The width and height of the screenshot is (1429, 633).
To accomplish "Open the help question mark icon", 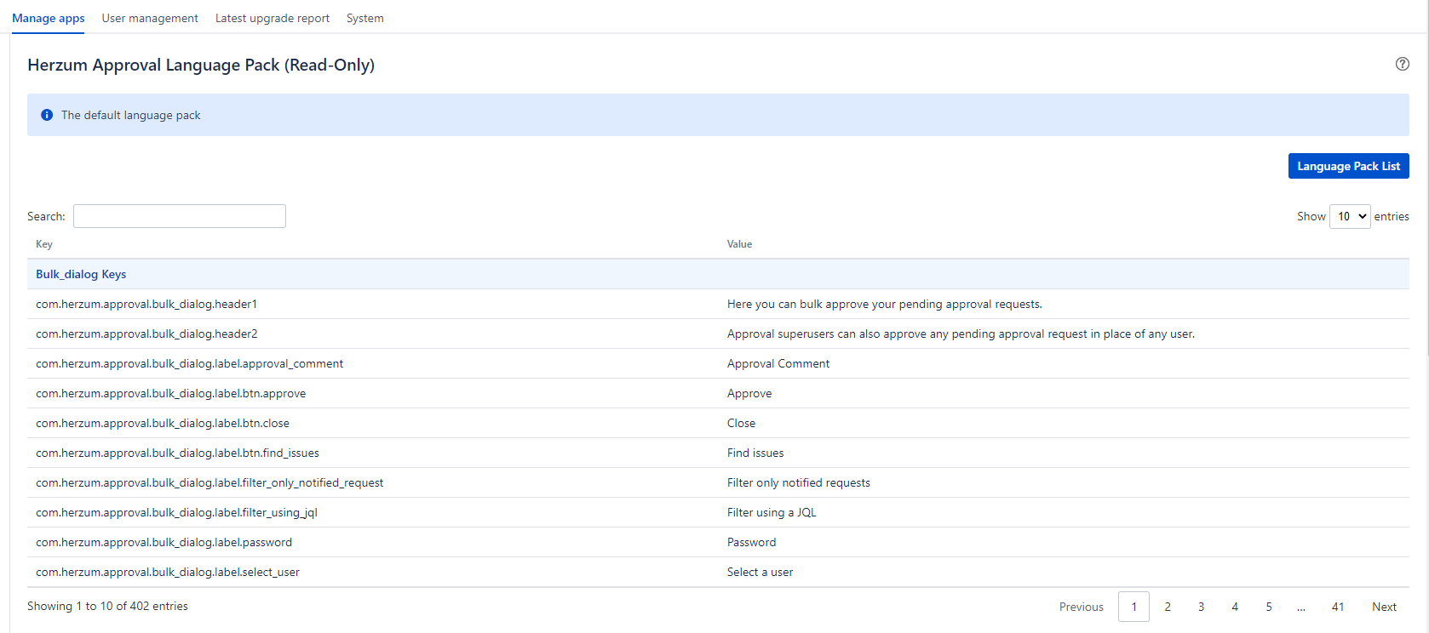I will point(1402,64).
